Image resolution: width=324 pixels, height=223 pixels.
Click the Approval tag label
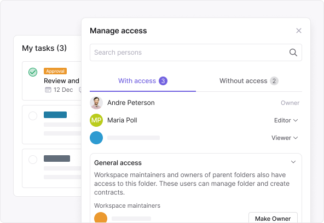[x=55, y=71]
